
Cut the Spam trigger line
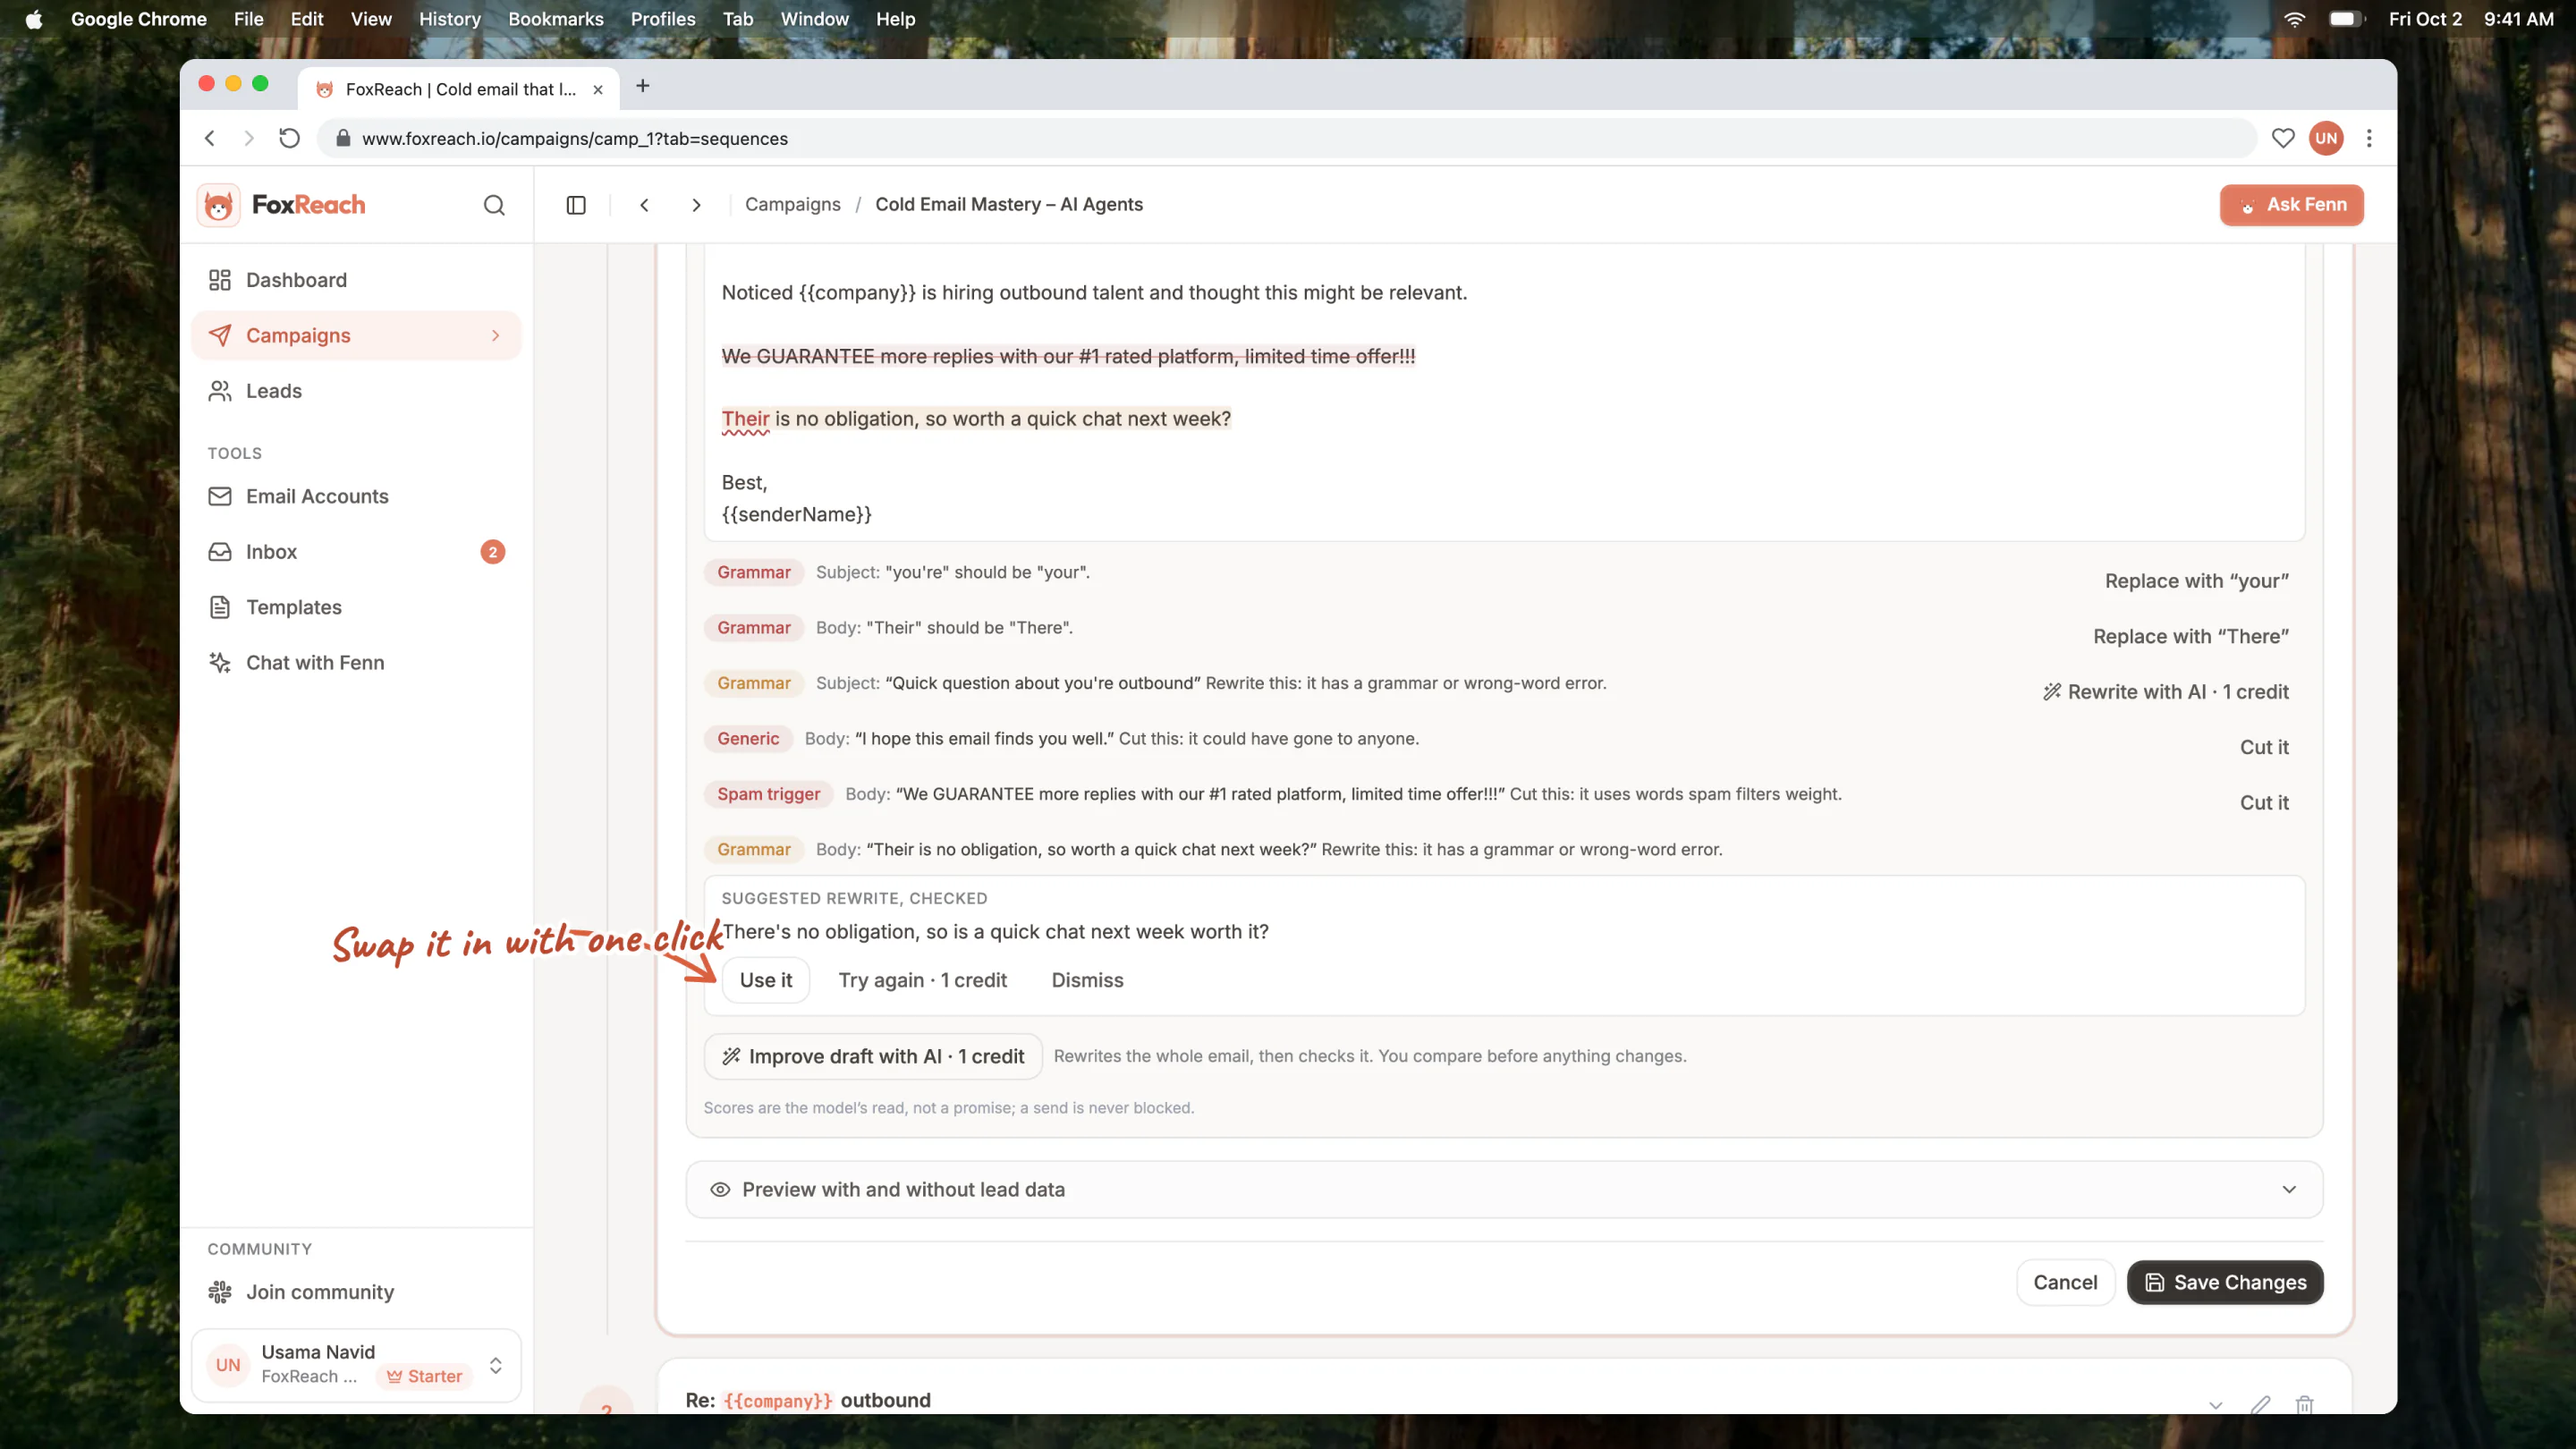pyautogui.click(x=2264, y=802)
